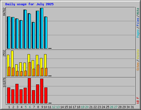Click the cyan bar for day 5

pyautogui.click(x=26, y=29)
